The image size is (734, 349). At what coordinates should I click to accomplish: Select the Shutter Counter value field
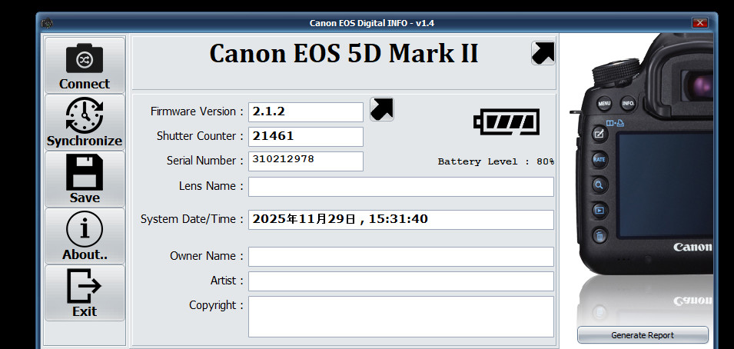(x=306, y=136)
